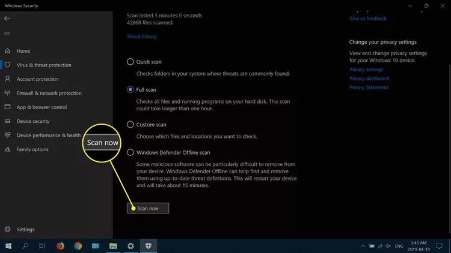Open Virus & threat protection section
This screenshot has width=451, height=253.
pos(44,65)
